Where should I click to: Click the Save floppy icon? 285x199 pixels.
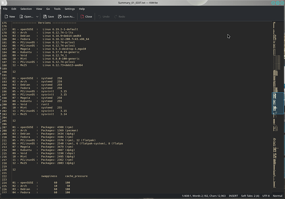(45, 16)
